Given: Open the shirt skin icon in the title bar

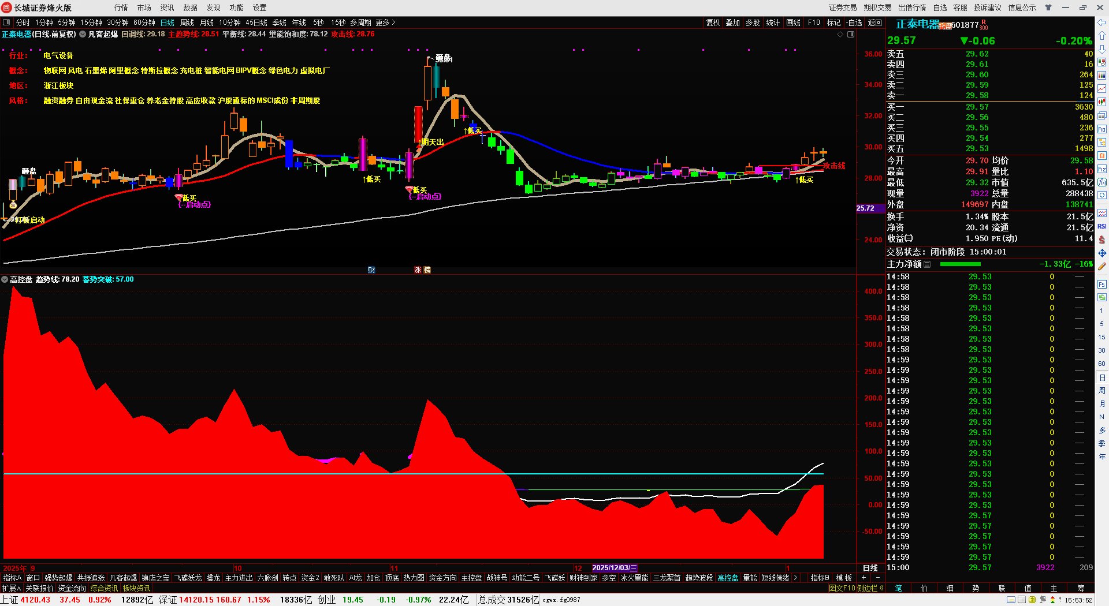Looking at the screenshot, I should (x=1048, y=8).
